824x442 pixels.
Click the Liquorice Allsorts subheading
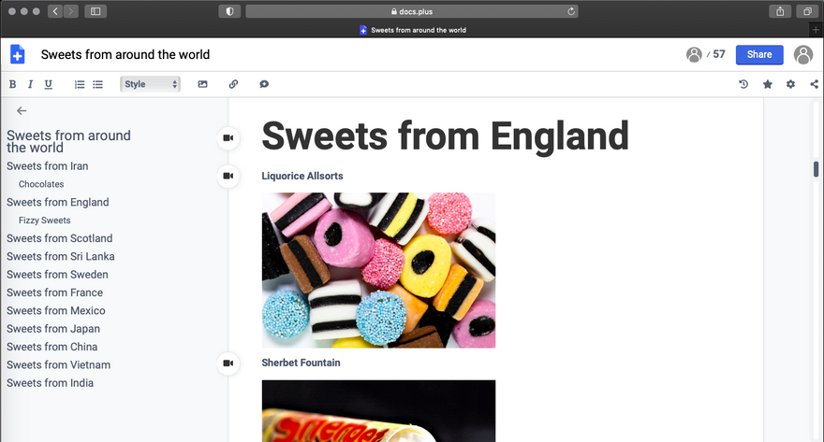(302, 177)
